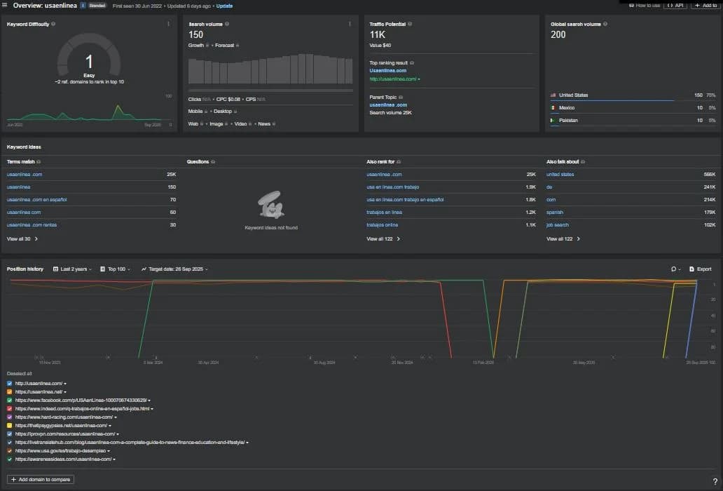Expand top ranking result URL dropdown arrow
This screenshot has width=723, height=491.
[419, 79]
